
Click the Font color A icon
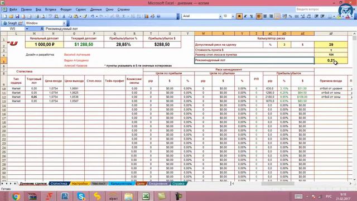348,16
